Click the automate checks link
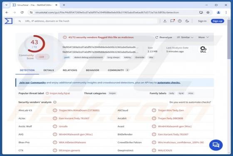The image size is (233, 156). pyautogui.click(x=169, y=83)
